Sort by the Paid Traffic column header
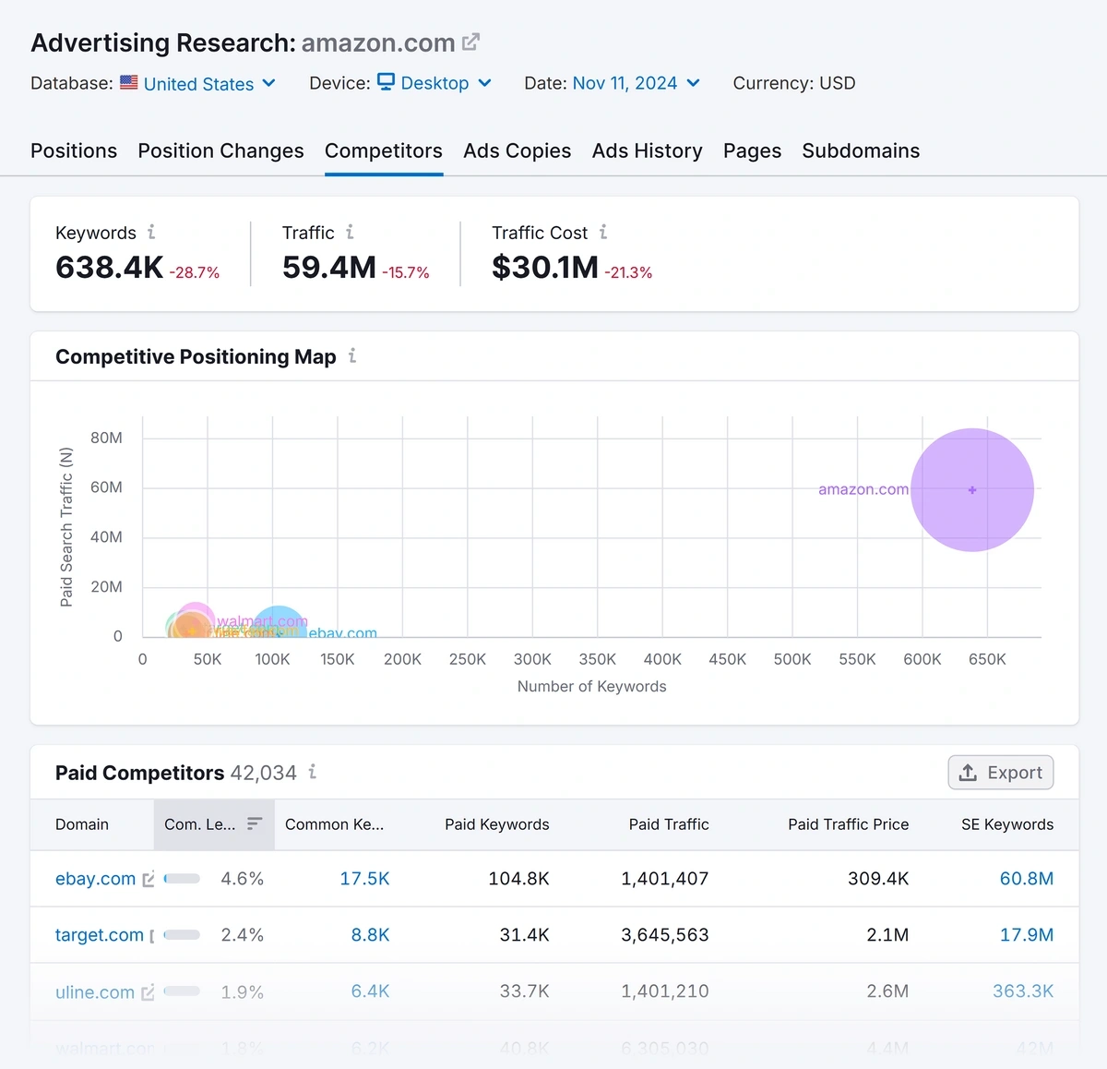 pos(669,824)
